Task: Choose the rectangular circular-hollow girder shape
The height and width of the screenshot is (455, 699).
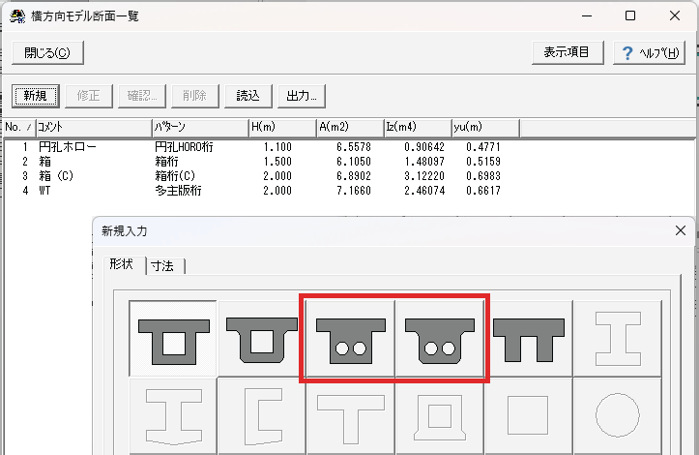Action: click(350, 337)
